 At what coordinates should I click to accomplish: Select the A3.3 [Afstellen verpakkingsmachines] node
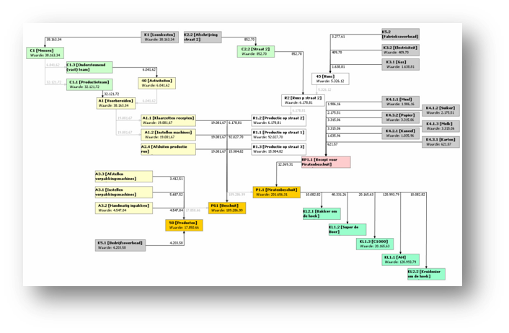click(x=124, y=177)
